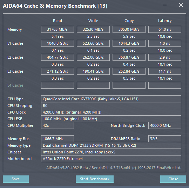Screen dimensions: 189x188
Task: Click empty L4 Cache Latency field
Action: click(x=165, y=85)
